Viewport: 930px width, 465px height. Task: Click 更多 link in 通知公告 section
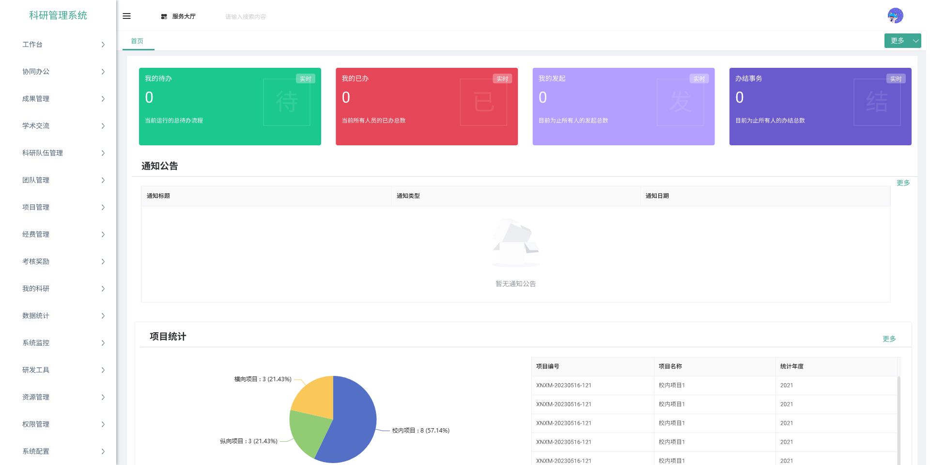903,183
